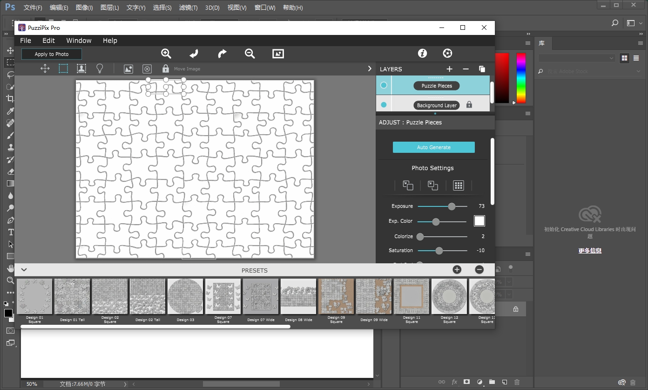Toggle visibility of Puzzle Pieces layer
Image resolution: width=648 pixels, height=390 pixels.
(x=384, y=85)
